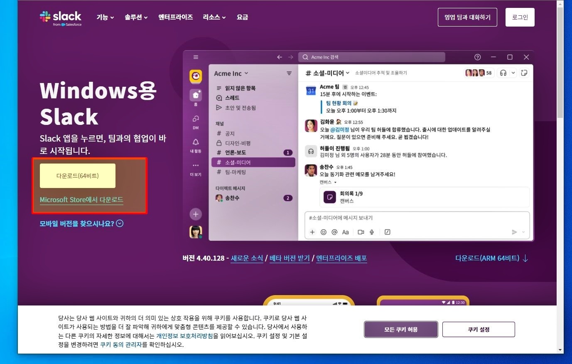Click the user profile avatar at the sidebar bottom

coord(196,232)
